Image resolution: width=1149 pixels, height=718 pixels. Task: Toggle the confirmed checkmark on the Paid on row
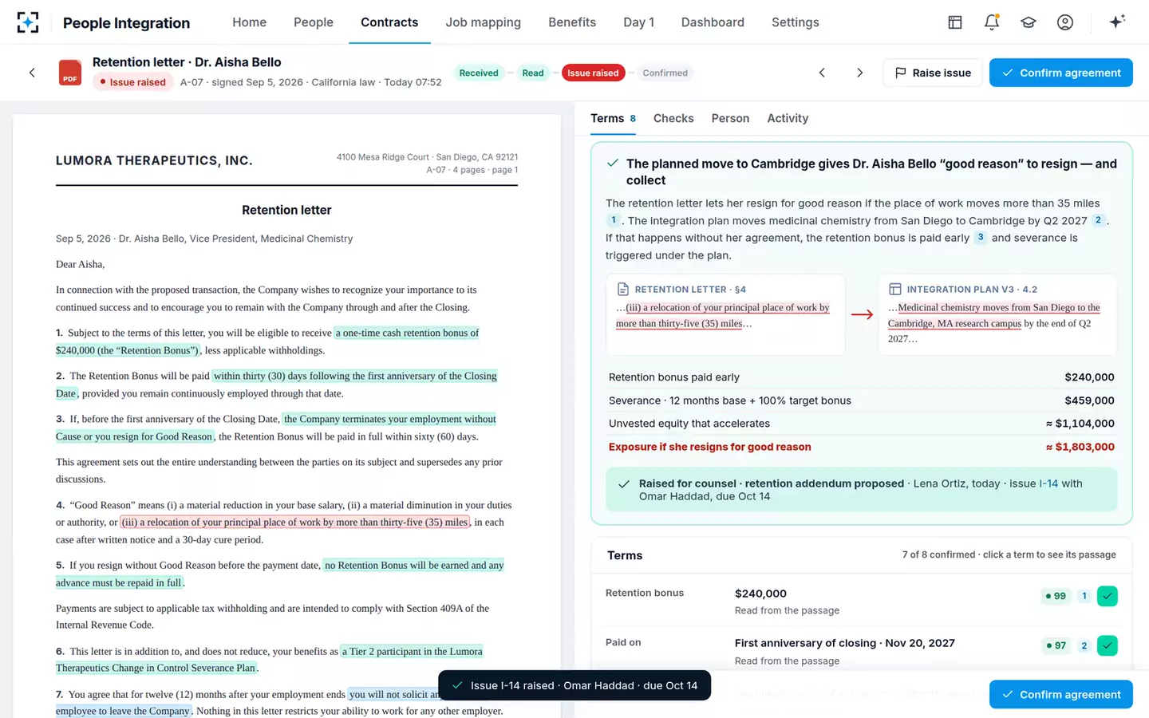(1107, 645)
